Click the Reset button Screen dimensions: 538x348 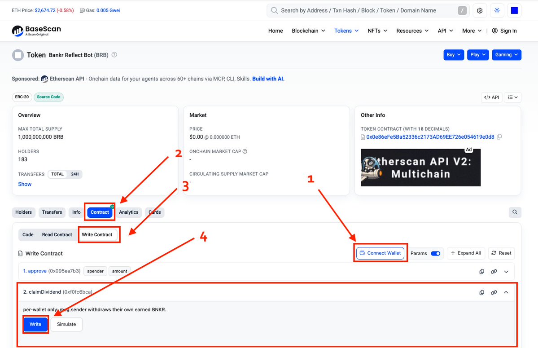point(501,253)
